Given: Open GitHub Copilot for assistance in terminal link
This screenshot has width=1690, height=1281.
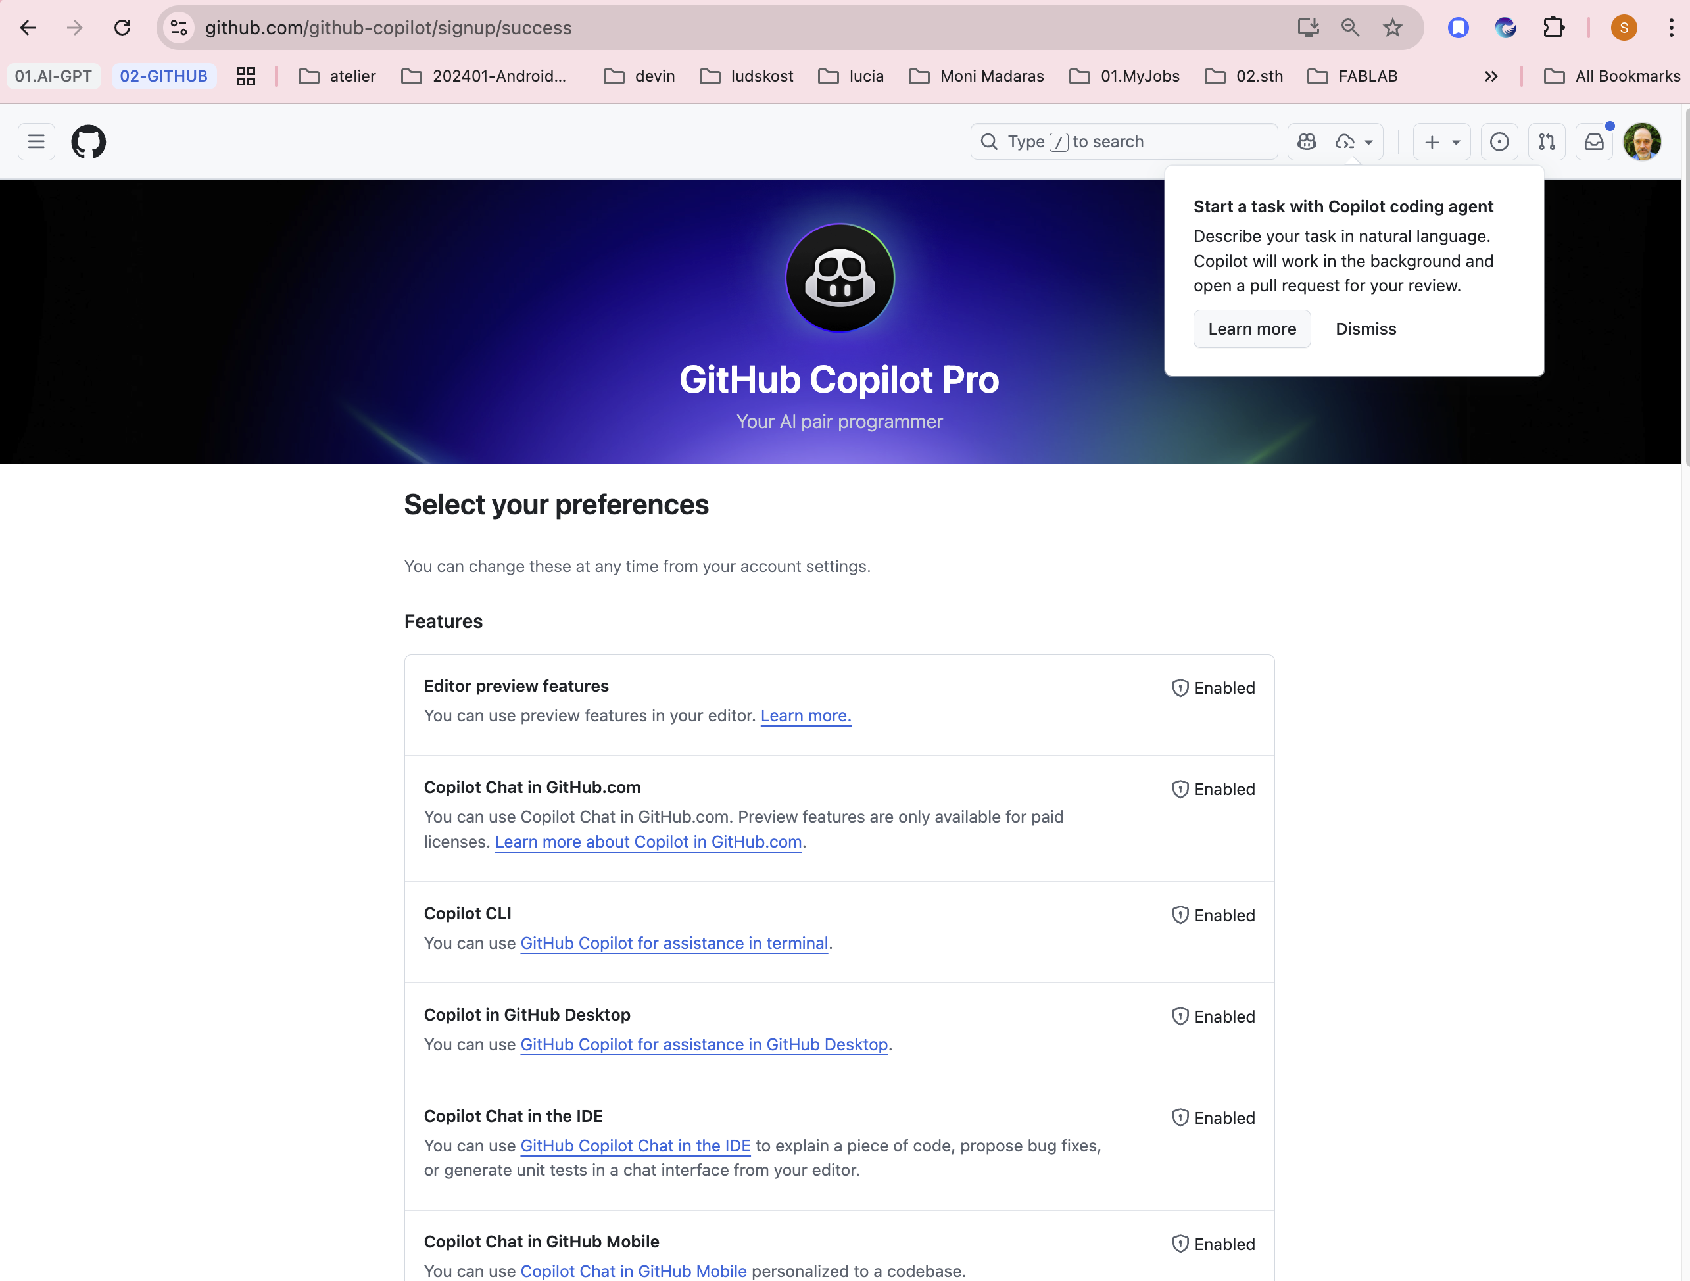Looking at the screenshot, I should tap(674, 944).
